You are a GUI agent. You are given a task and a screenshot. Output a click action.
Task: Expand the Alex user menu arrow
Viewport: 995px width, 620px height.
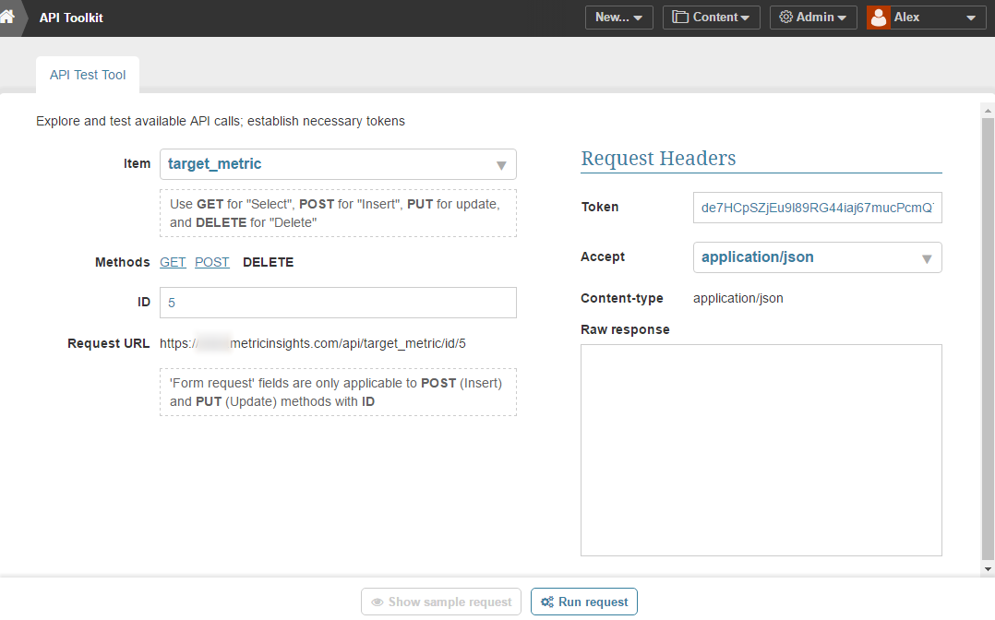point(970,18)
